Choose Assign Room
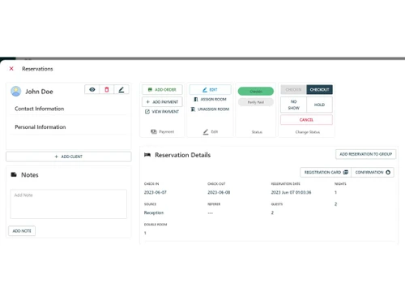Screen dimensions: 405x304 click(x=210, y=100)
